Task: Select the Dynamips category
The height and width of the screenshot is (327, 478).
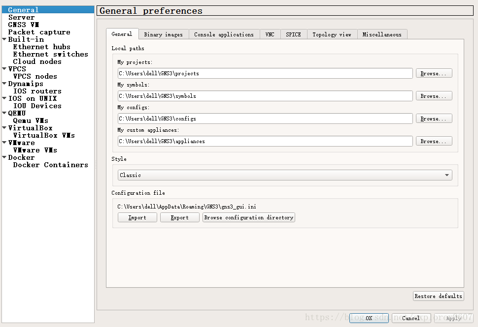Action: pos(26,84)
